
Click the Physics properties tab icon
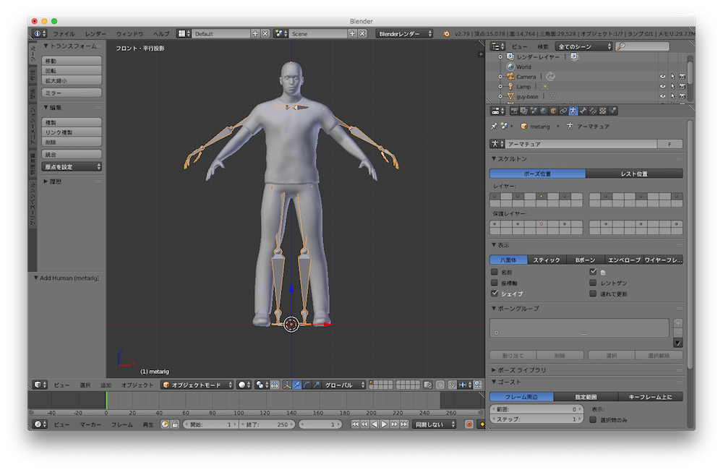click(612, 111)
